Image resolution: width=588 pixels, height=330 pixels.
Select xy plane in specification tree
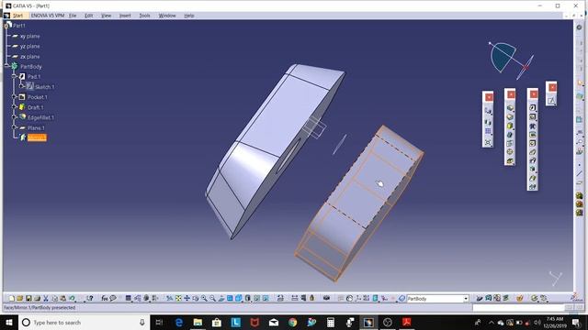click(x=29, y=37)
